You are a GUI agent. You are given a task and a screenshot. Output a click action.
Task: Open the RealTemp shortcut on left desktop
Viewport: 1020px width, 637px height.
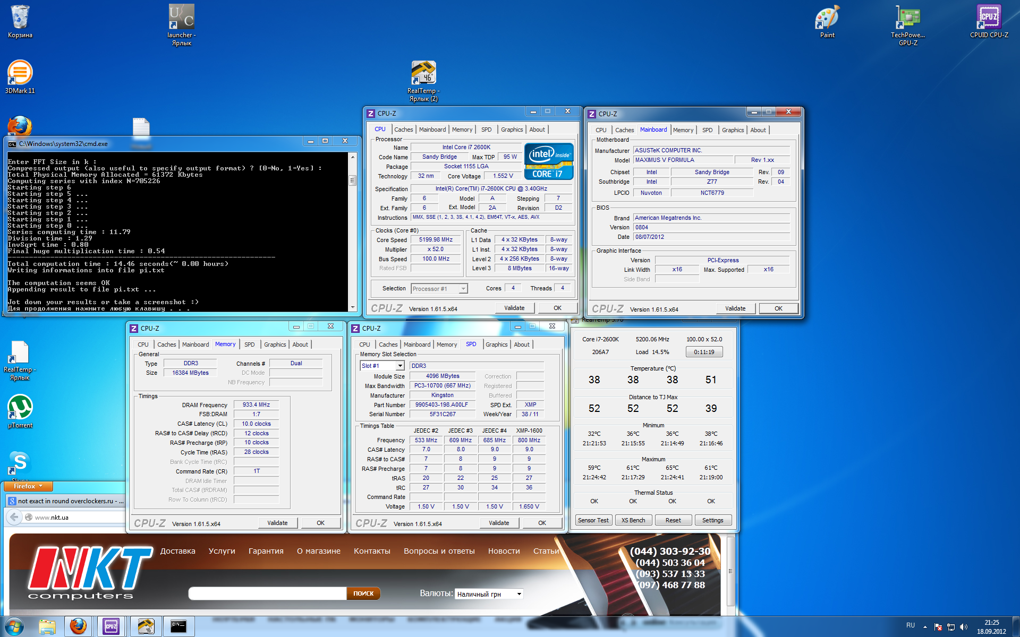(20, 360)
